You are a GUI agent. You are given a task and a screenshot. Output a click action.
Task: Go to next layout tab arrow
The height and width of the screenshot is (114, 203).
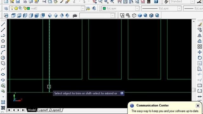point(18,110)
